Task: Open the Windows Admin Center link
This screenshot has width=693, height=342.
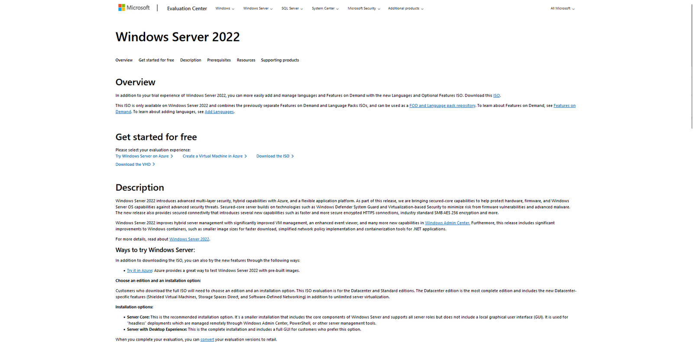Action: tap(447, 223)
